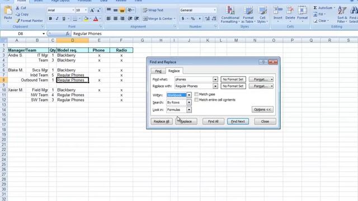Click Decrease Decimal icon

214,18
